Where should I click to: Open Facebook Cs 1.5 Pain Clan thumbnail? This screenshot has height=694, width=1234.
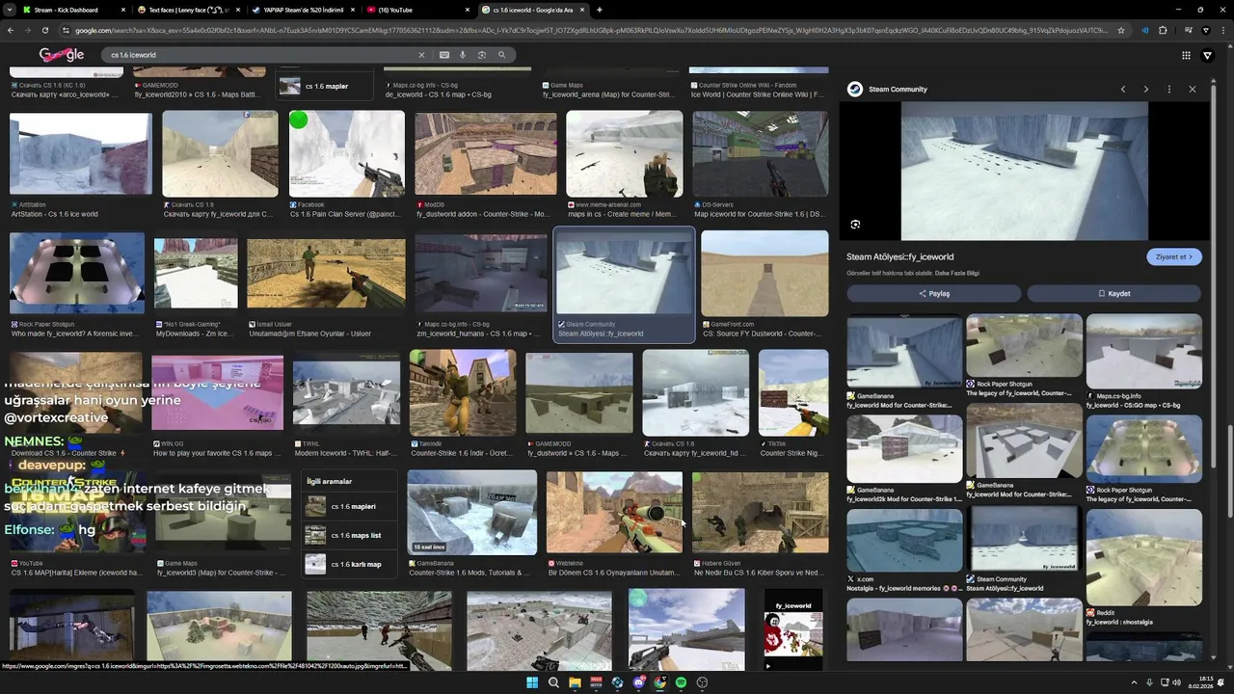click(x=347, y=154)
